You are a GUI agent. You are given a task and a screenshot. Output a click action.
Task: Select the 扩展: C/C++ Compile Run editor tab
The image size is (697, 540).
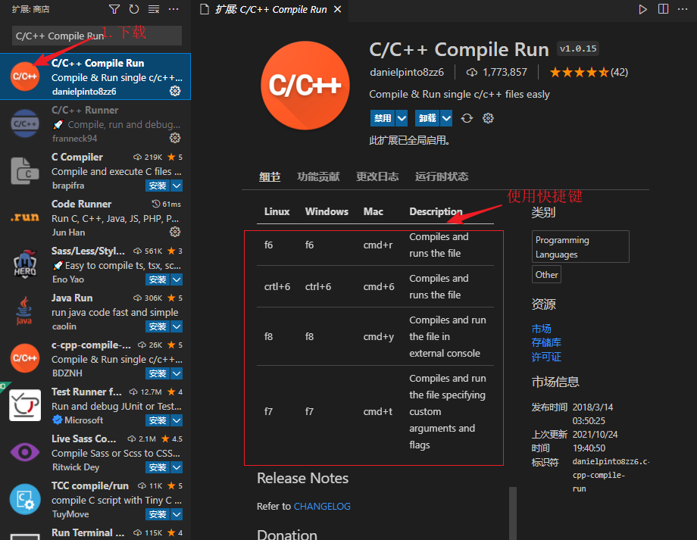(x=270, y=9)
